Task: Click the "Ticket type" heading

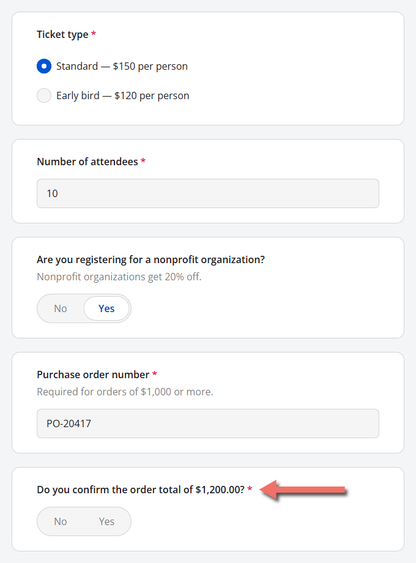Action: pos(62,34)
